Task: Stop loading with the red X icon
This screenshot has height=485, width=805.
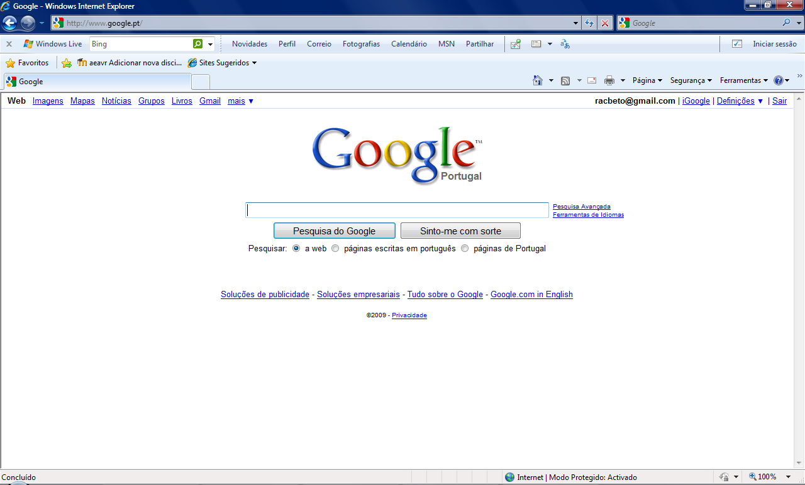Action: (x=605, y=23)
